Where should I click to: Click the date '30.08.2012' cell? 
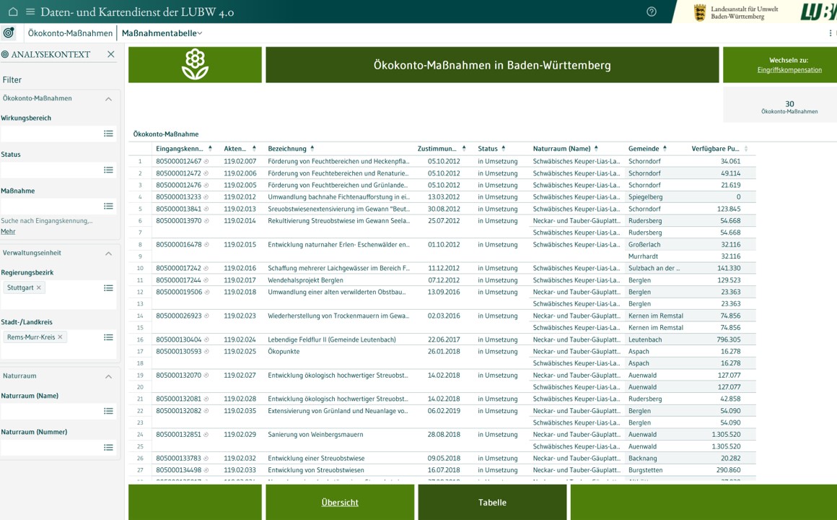click(444, 209)
